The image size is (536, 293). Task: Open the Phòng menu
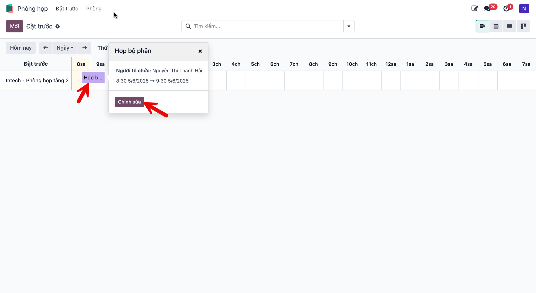94,9
